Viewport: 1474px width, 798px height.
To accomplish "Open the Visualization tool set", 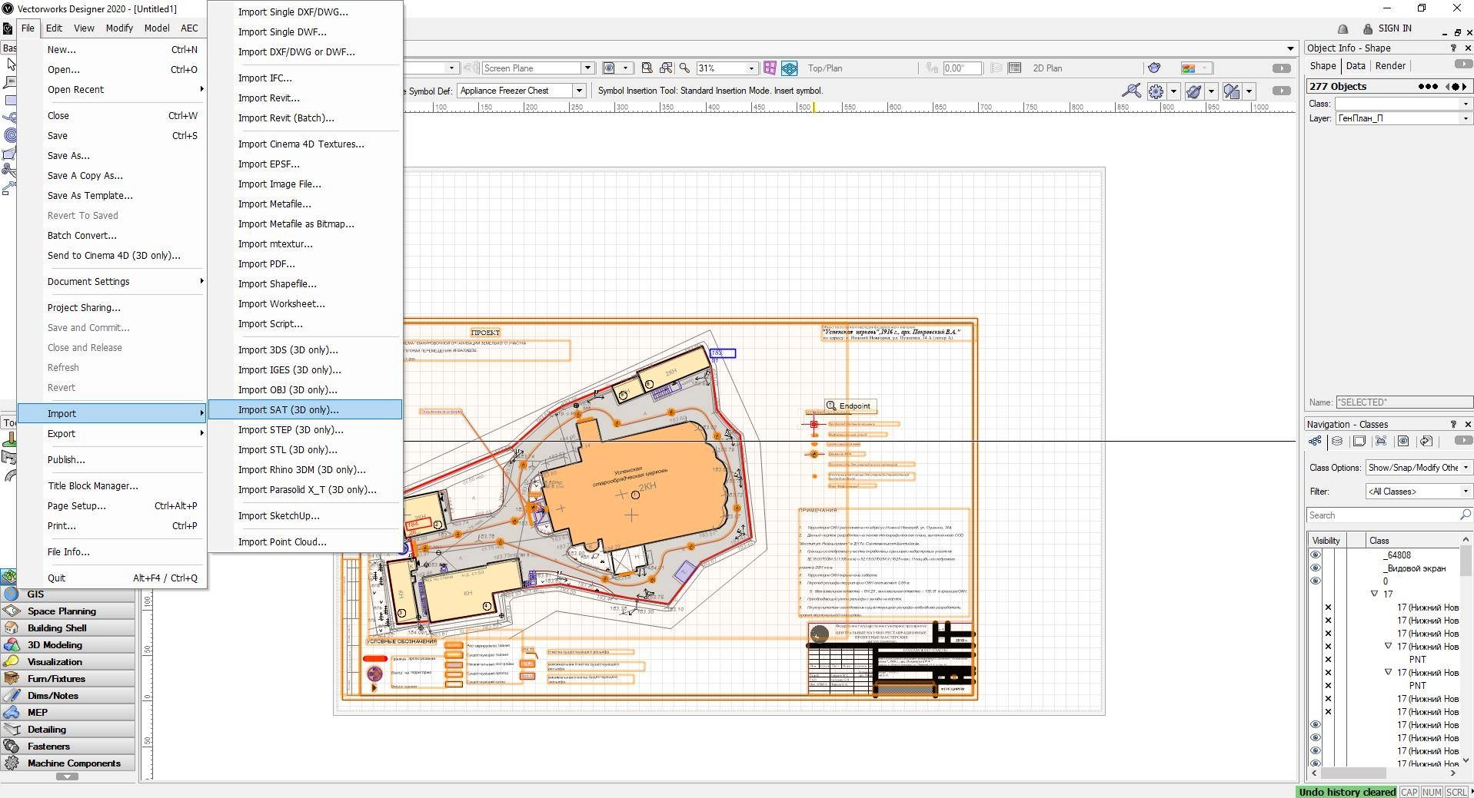I will [68, 662].
